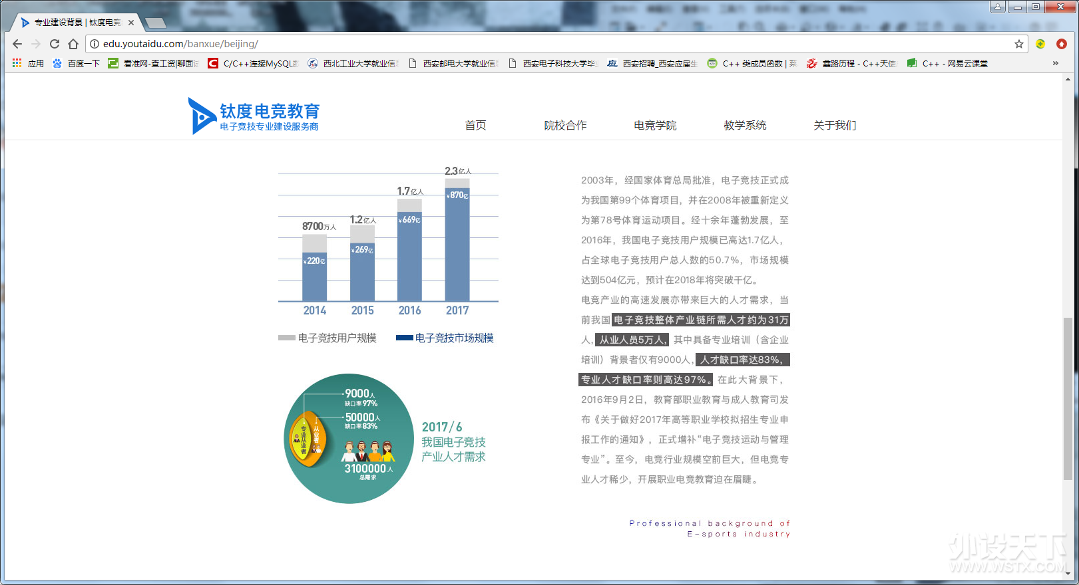Image resolution: width=1079 pixels, height=585 pixels.
Task: Open the browser home page icon
Action: tap(73, 44)
